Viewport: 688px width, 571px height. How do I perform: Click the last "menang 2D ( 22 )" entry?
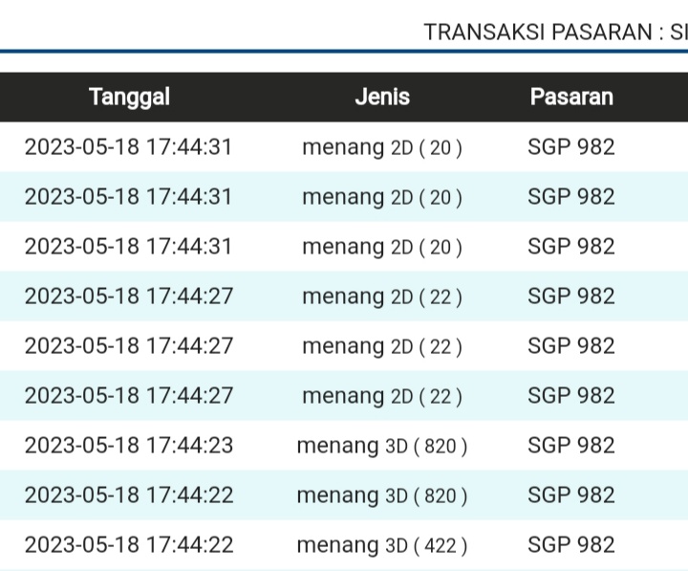(x=382, y=396)
